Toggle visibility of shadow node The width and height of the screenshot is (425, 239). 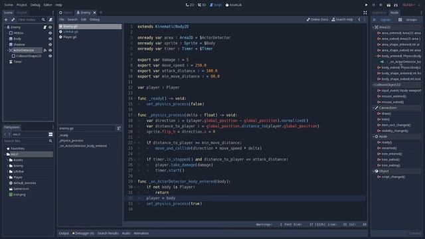[50, 44]
